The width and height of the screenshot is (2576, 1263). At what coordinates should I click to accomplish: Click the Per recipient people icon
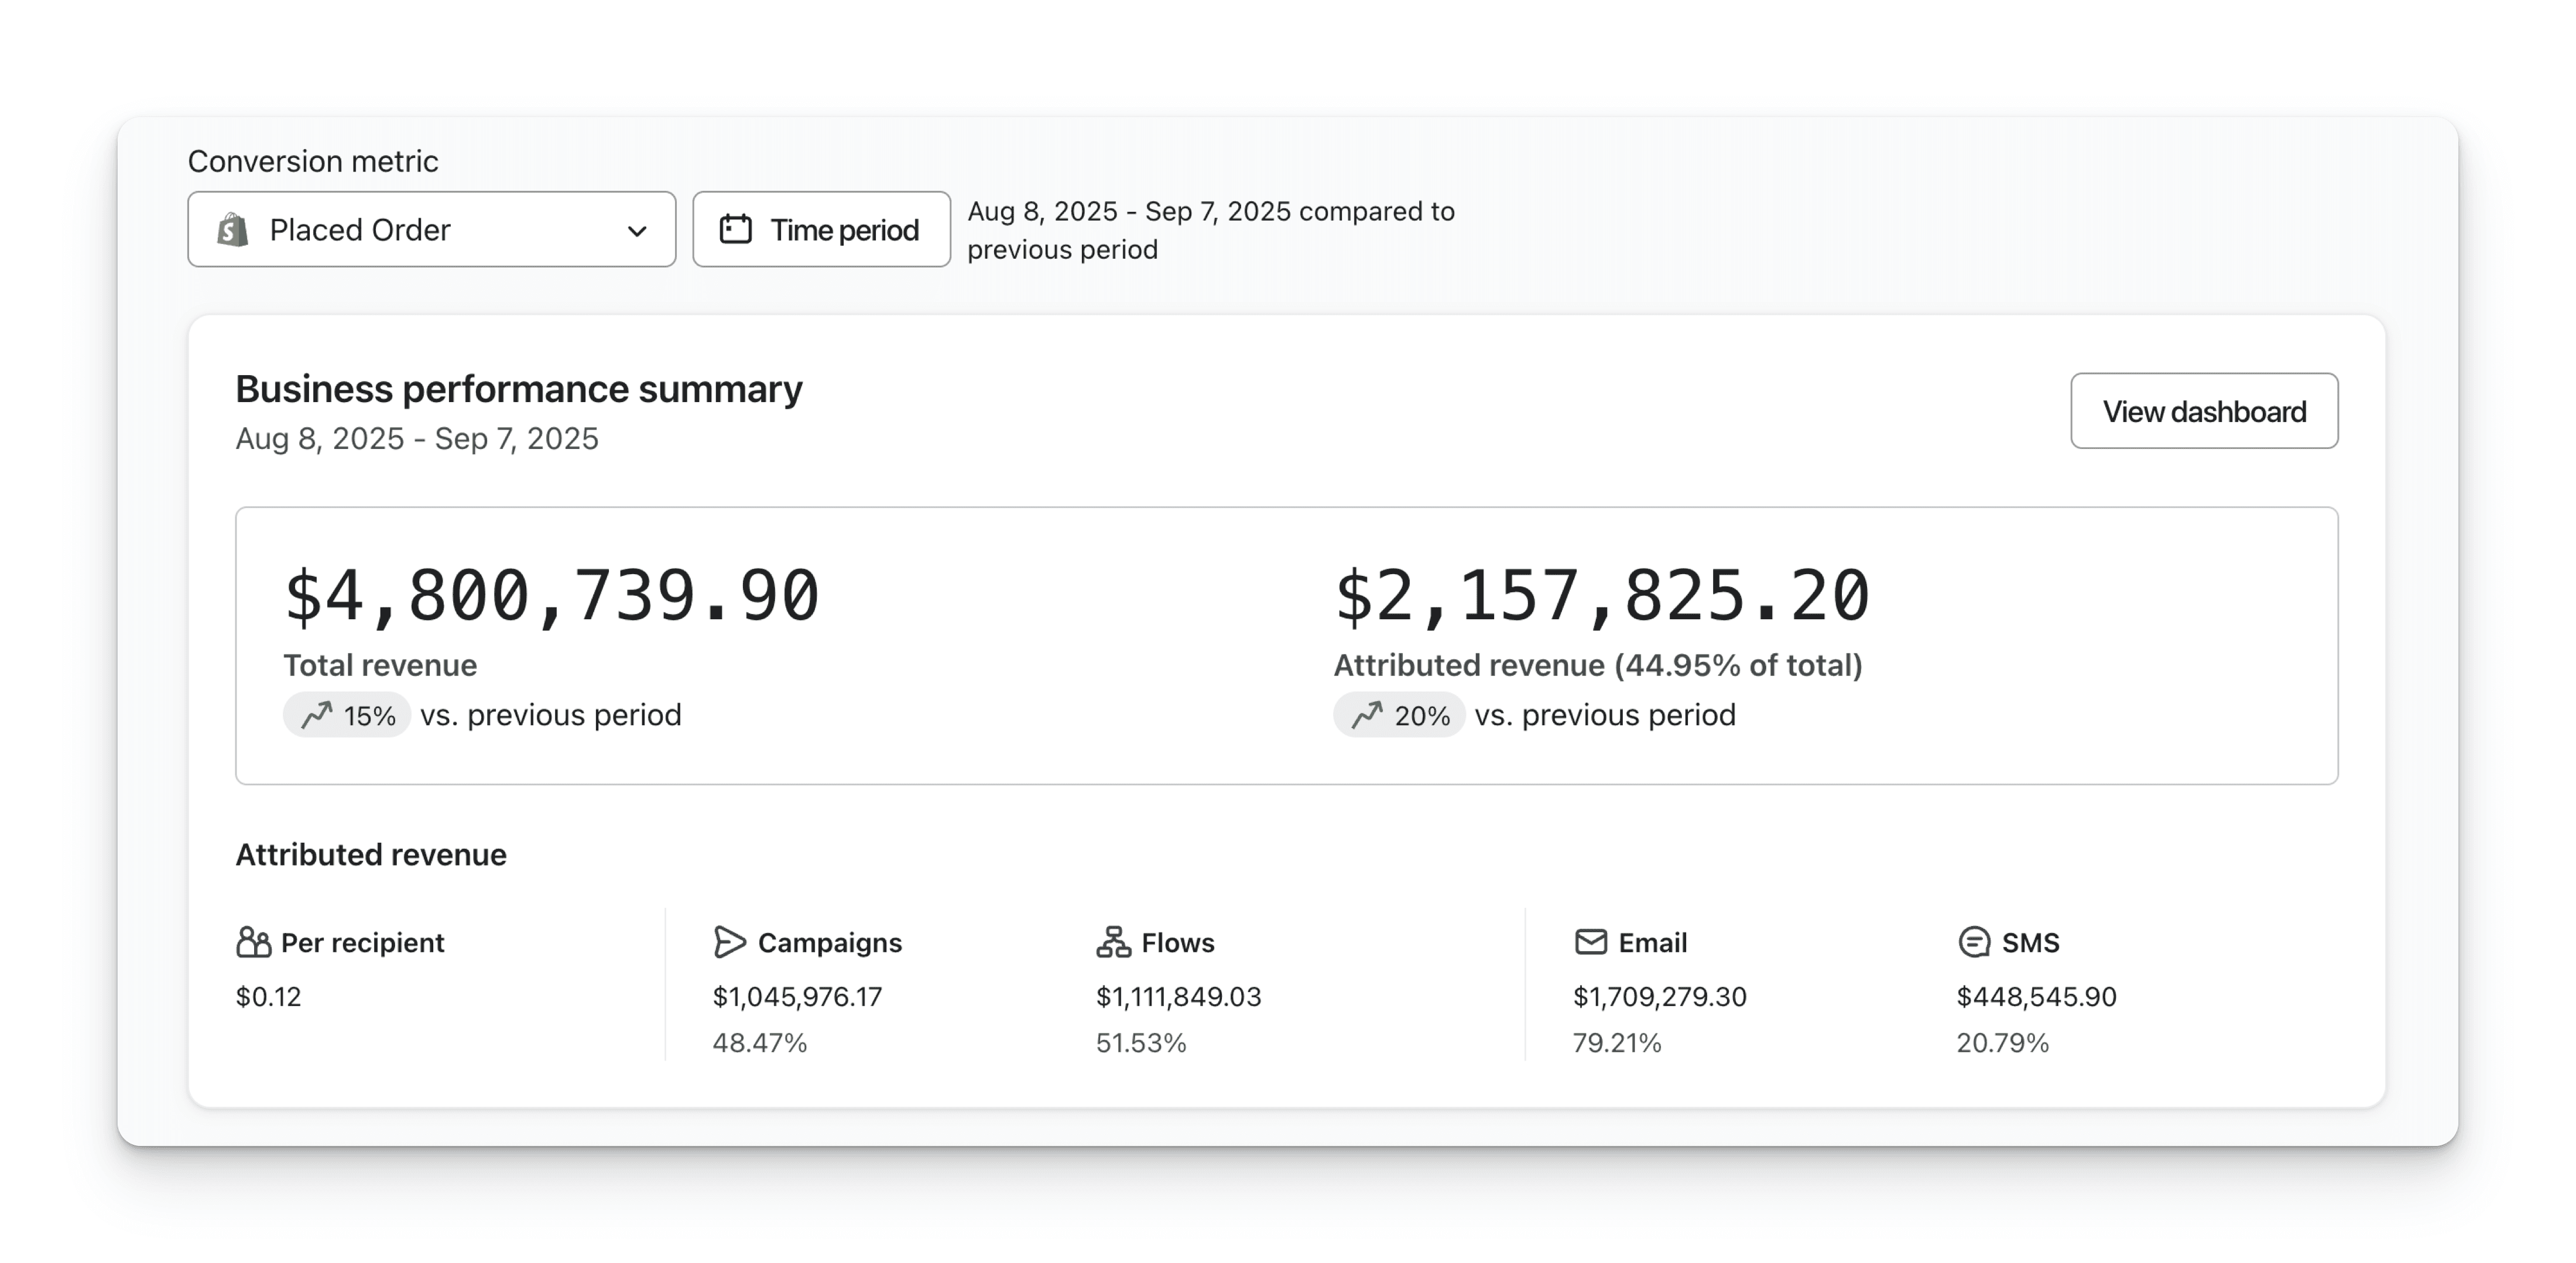[x=253, y=942]
